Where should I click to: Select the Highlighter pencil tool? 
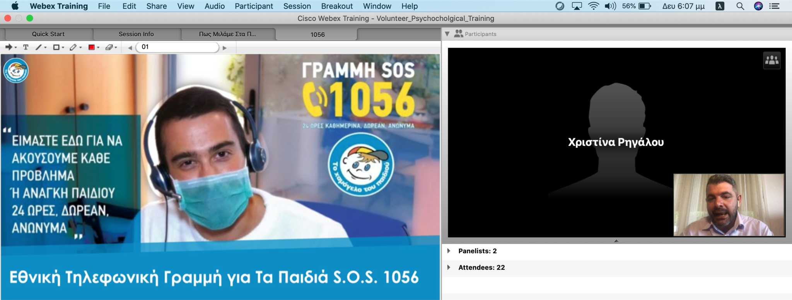[x=73, y=47]
